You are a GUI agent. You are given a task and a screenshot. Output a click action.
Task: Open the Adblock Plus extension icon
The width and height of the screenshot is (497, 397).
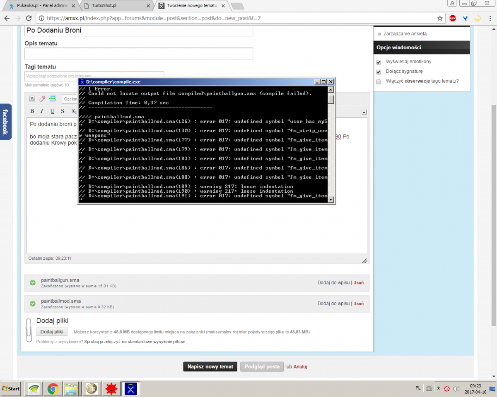pyautogui.click(x=453, y=18)
